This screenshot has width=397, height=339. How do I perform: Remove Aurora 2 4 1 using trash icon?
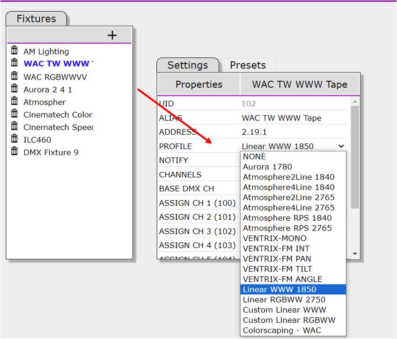coord(14,88)
